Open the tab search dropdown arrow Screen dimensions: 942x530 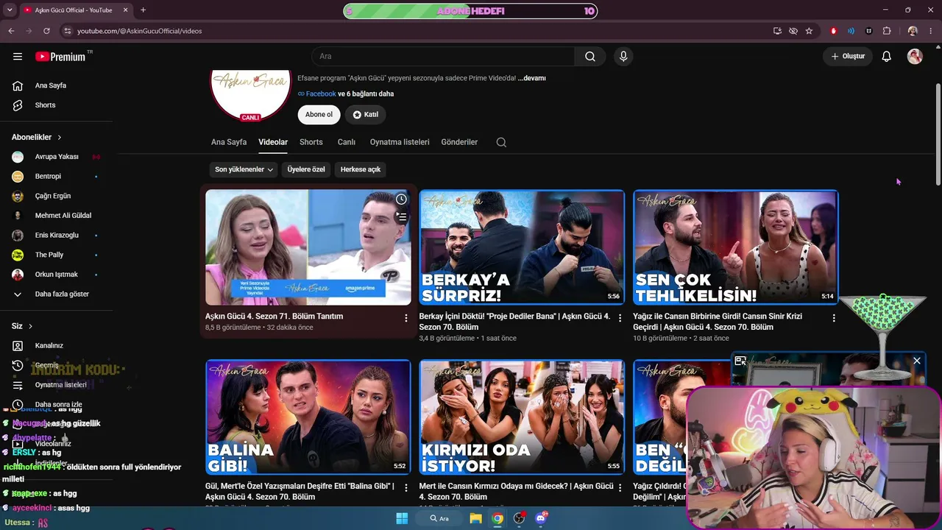(10, 10)
